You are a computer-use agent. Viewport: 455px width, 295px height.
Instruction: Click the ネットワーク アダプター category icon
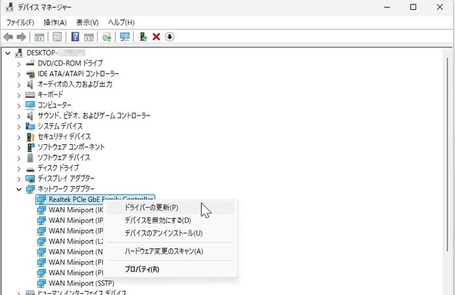coord(30,189)
